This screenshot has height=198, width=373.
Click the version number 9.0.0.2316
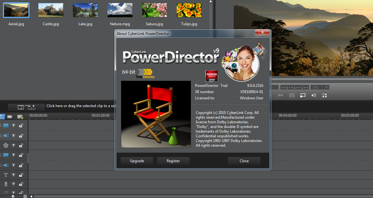(255, 86)
